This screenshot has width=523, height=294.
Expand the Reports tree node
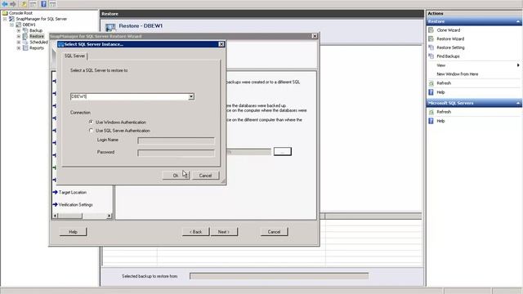click(19, 48)
